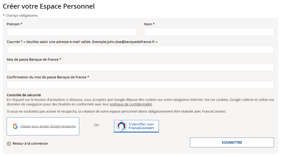The height and width of the screenshot is (157, 281).
Task: Focus the Nom input field
Action: click(x=209, y=32)
